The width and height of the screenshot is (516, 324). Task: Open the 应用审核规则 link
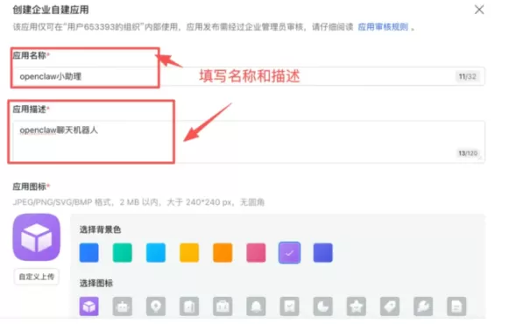tap(383, 27)
